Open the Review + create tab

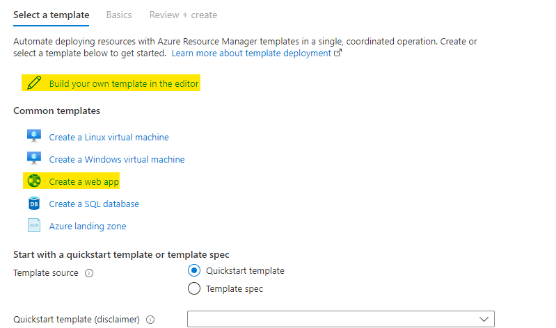183,15
